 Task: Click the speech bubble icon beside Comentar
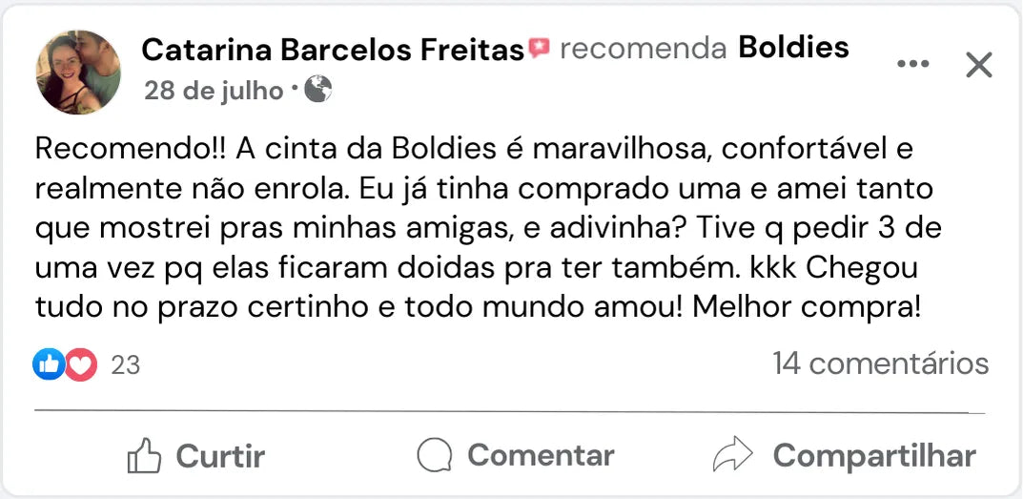[x=435, y=455]
